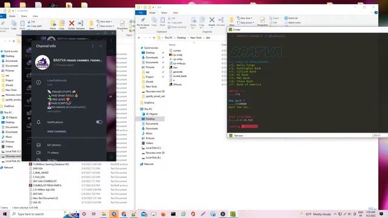Open View tab in right Explorer
The image size is (388, 218).
pyautogui.click(x=175, y=13)
